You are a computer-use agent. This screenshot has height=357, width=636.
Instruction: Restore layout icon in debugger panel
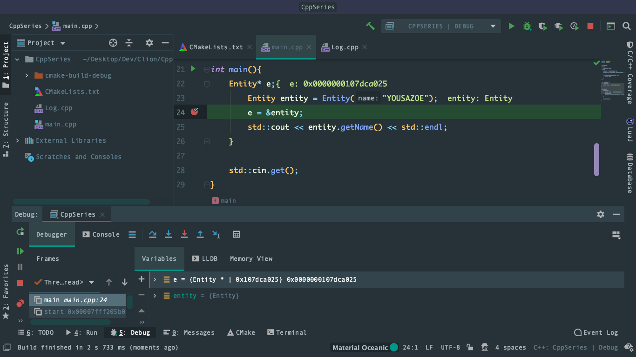coord(616,235)
